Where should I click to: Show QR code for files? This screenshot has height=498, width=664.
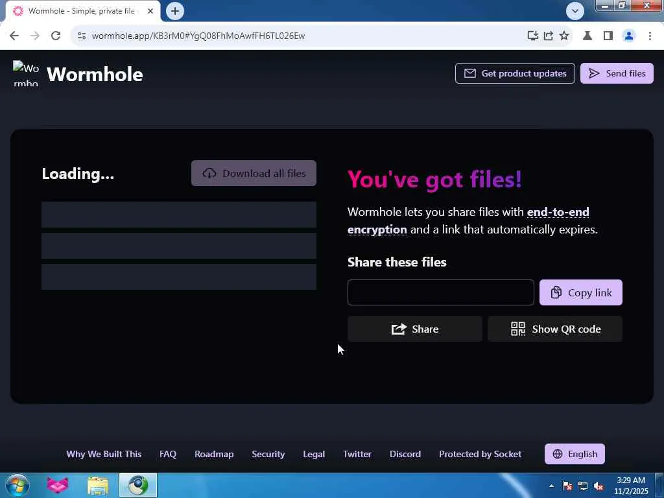(555, 329)
